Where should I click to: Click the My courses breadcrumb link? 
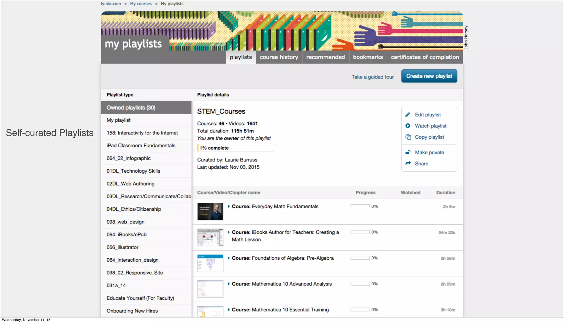pos(141,4)
